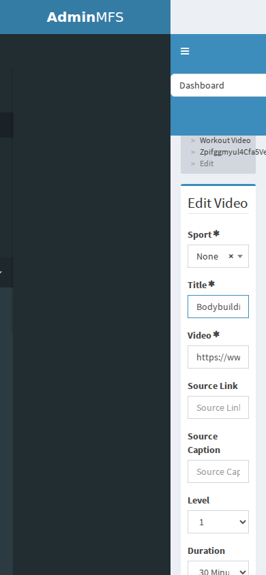Open the Zpifggmyul4Cfa5Ve breadcrumb link
The width and height of the screenshot is (266, 575).
[x=233, y=152]
